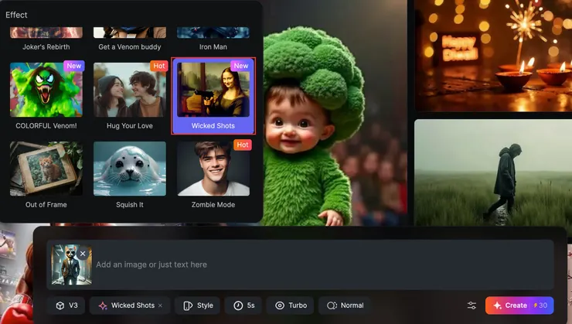Image resolution: width=572 pixels, height=324 pixels.
Task: Choose the Squish It effect
Action: [130, 175]
